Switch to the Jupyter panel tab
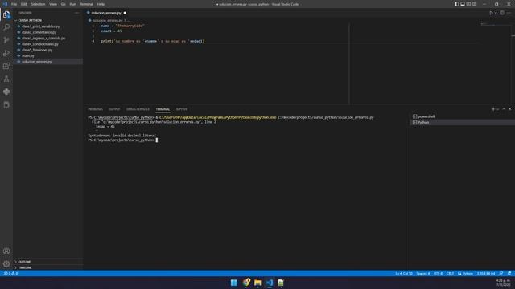 pyautogui.click(x=182, y=109)
